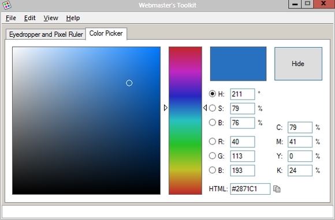The height and width of the screenshot is (220, 335).
Task: Open the File menu
Action: pyautogui.click(x=10, y=18)
